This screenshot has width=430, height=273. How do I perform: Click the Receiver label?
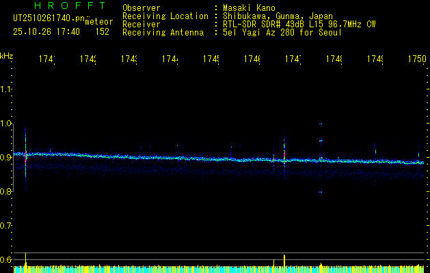coord(142,25)
